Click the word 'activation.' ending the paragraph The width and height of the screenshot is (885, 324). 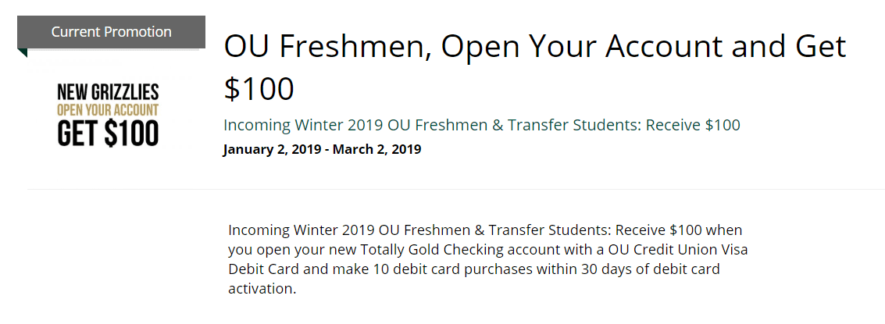pos(262,289)
